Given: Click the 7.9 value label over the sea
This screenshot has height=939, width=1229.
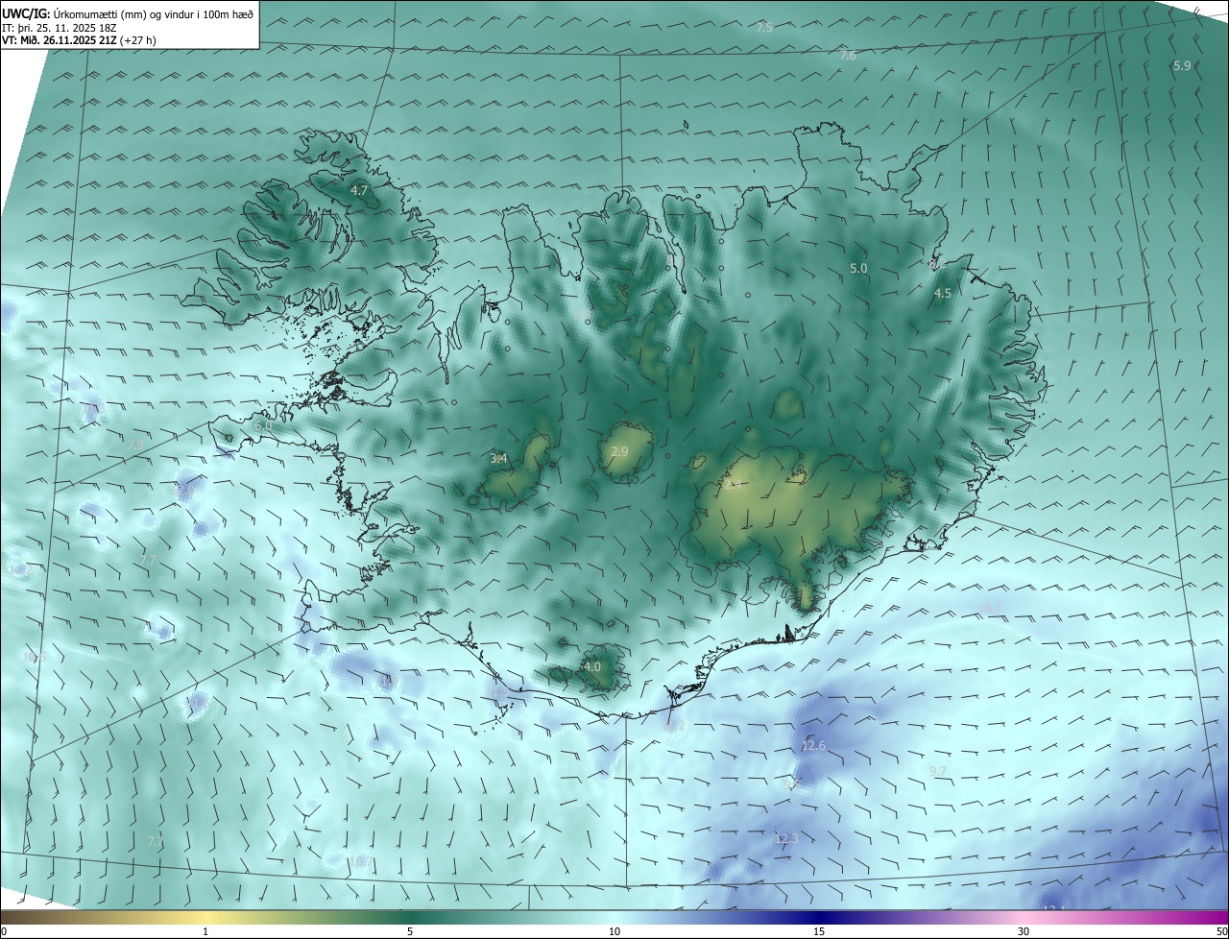Looking at the screenshot, I should 135,445.
